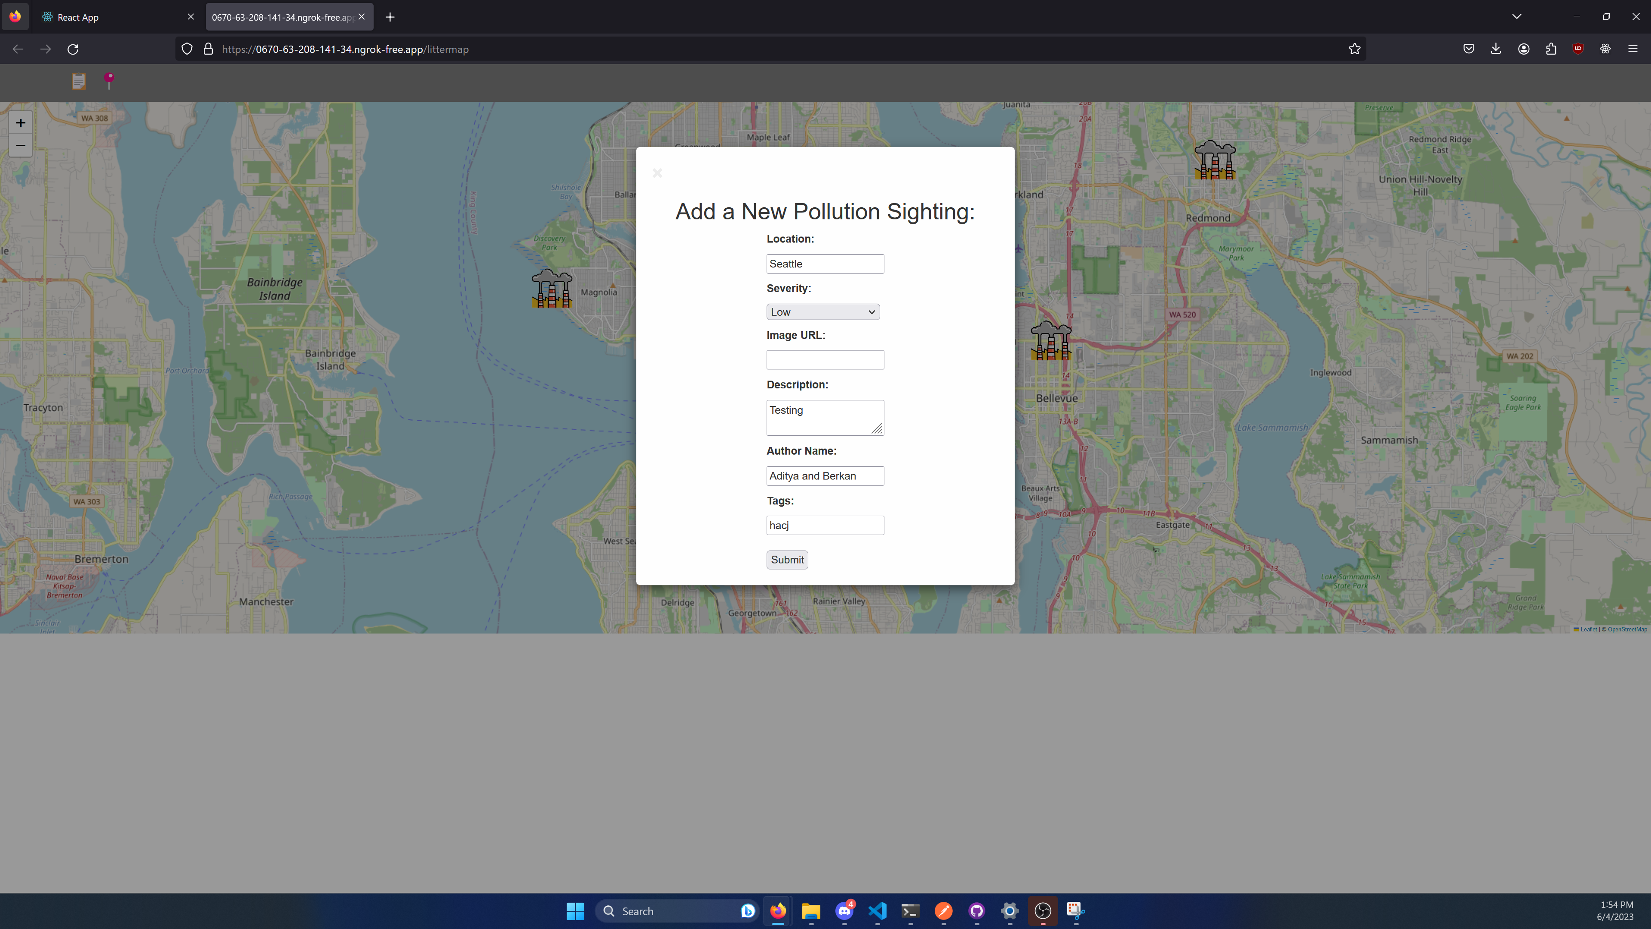Open a new browser tab
This screenshot has width=1651, height=929.
coord(390,17)
